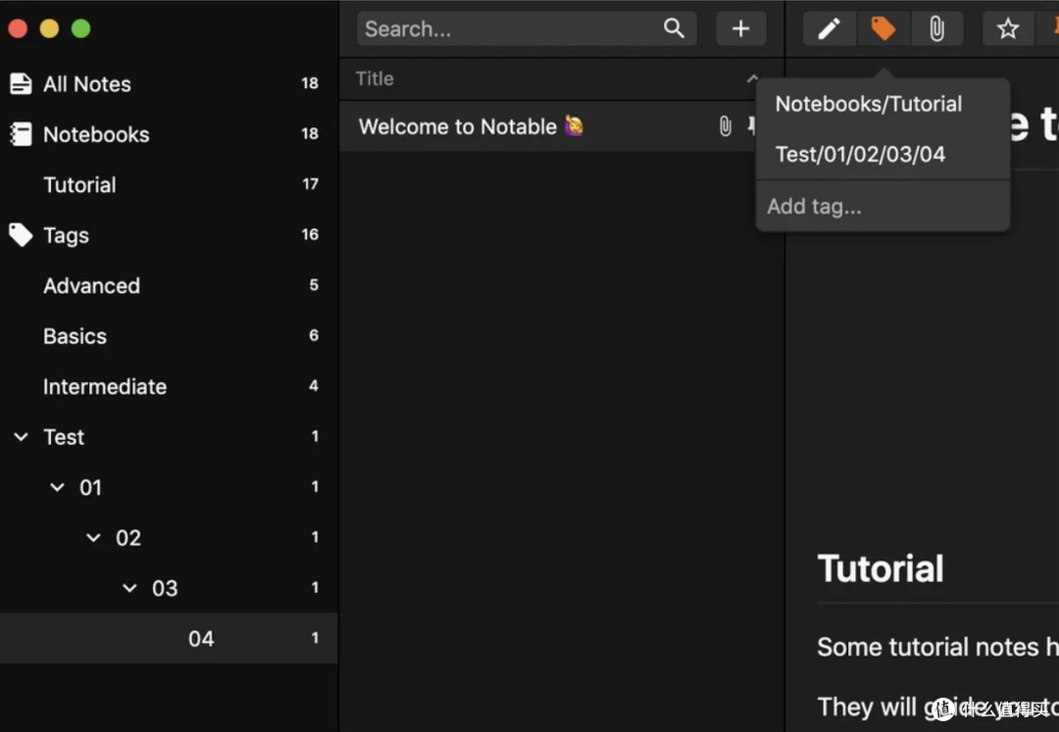Maximize the window with green button
1059x732 pixels.
(81, 28)
